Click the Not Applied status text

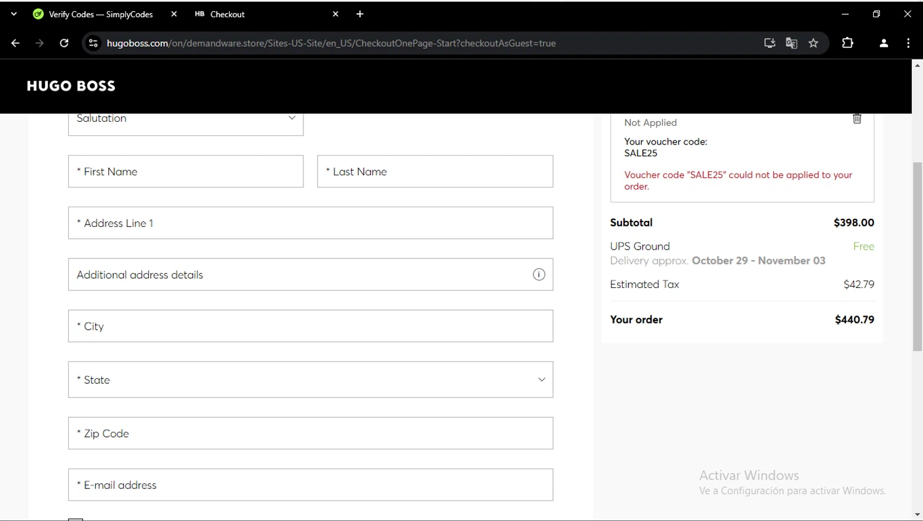650,123
